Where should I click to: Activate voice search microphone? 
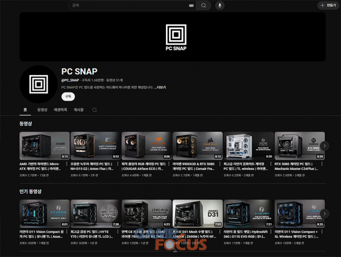(220, 6)
